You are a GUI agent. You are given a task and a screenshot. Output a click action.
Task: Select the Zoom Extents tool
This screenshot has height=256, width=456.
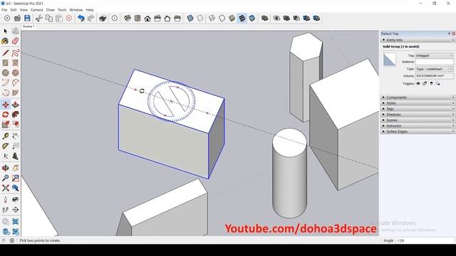pyautogui.click(x=5, y=188)
